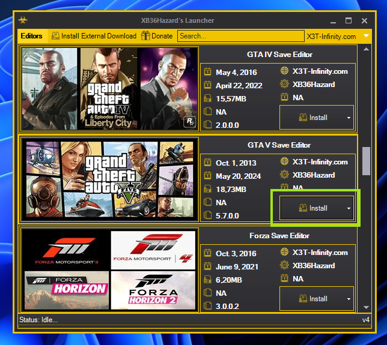Image resolution: width=387 pixels, height=345 pixels.
Task: Expand the X3T-Infinity.com source dropdown
Action: [x=367, y=36]
